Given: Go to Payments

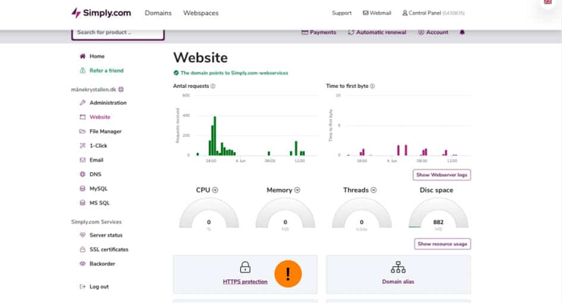Looking at the screenshot, I should (x=319, y=32).
